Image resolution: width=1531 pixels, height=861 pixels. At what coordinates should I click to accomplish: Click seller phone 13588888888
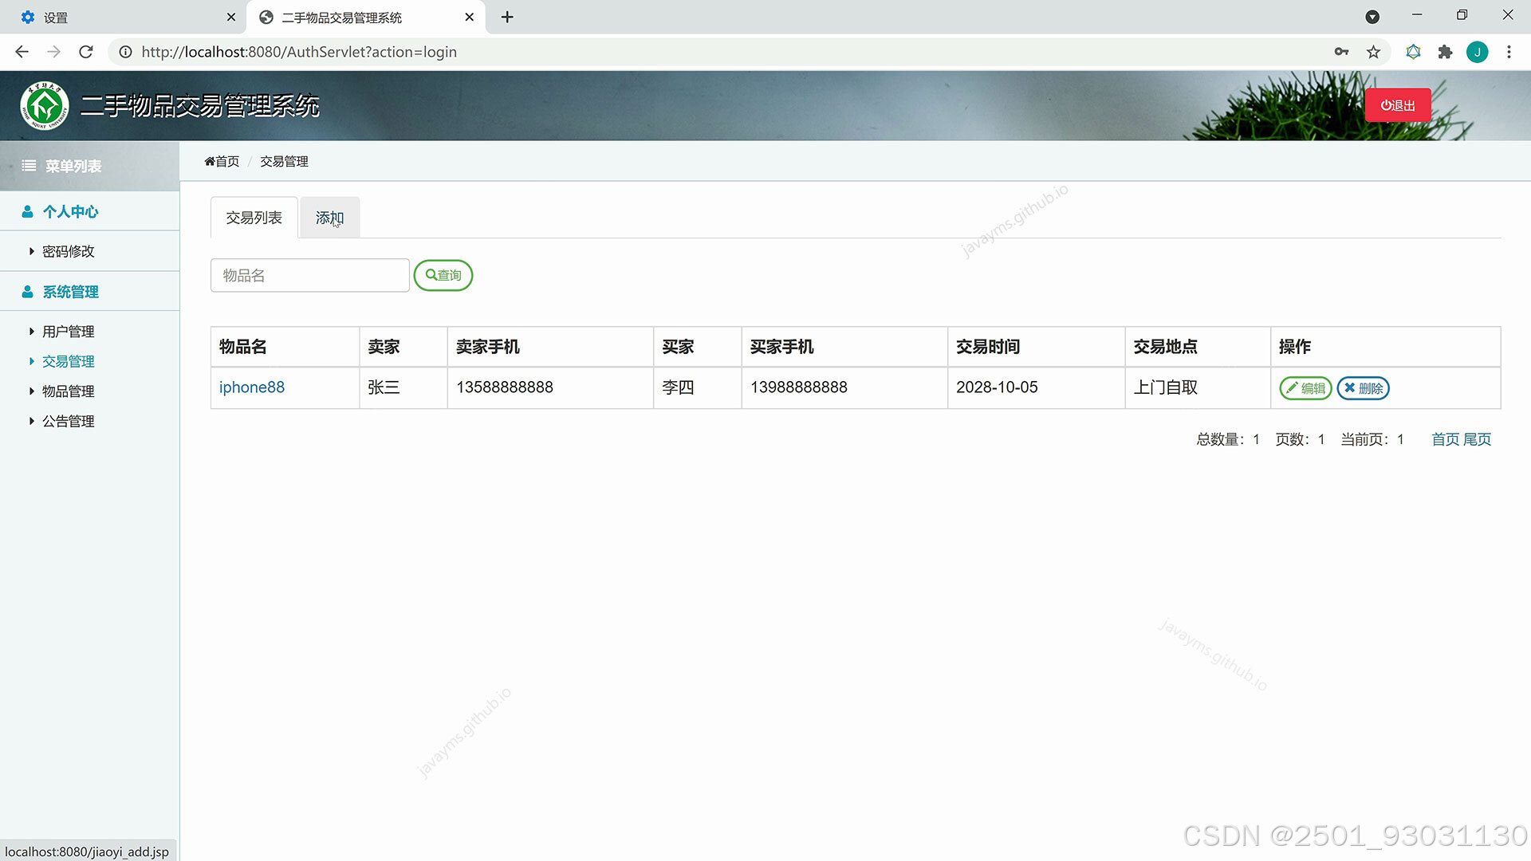(x=505, y=387)
